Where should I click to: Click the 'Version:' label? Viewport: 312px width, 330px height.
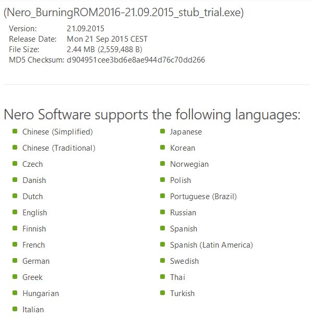tap(23, 29)
